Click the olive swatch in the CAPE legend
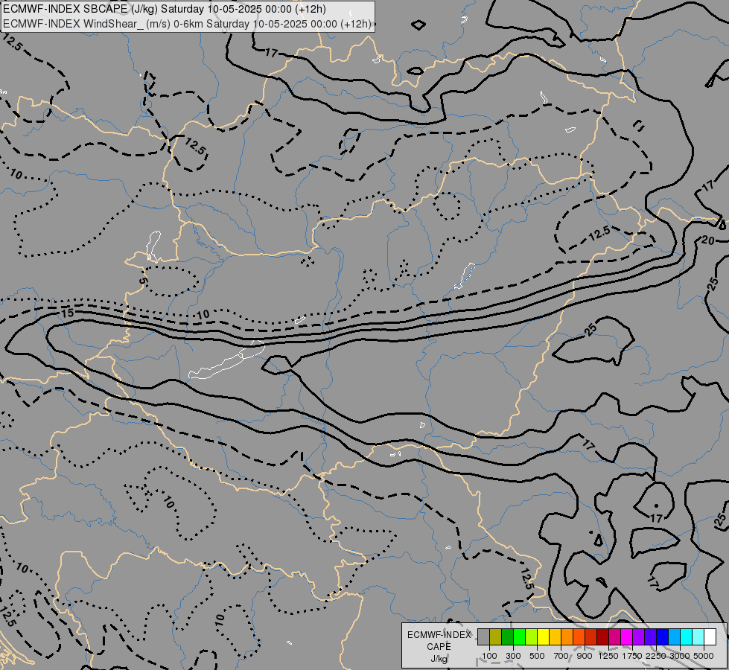Screen dimensions: 729x670 point(496,636)
